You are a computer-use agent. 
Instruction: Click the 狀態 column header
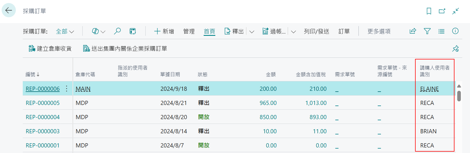[x=203, y=74]
